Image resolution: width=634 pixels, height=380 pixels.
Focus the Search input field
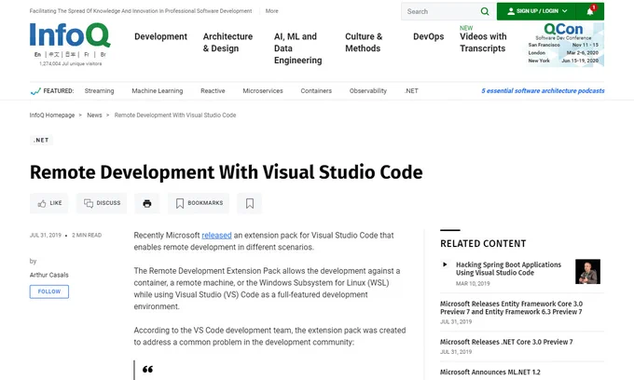tap(442, 11)
